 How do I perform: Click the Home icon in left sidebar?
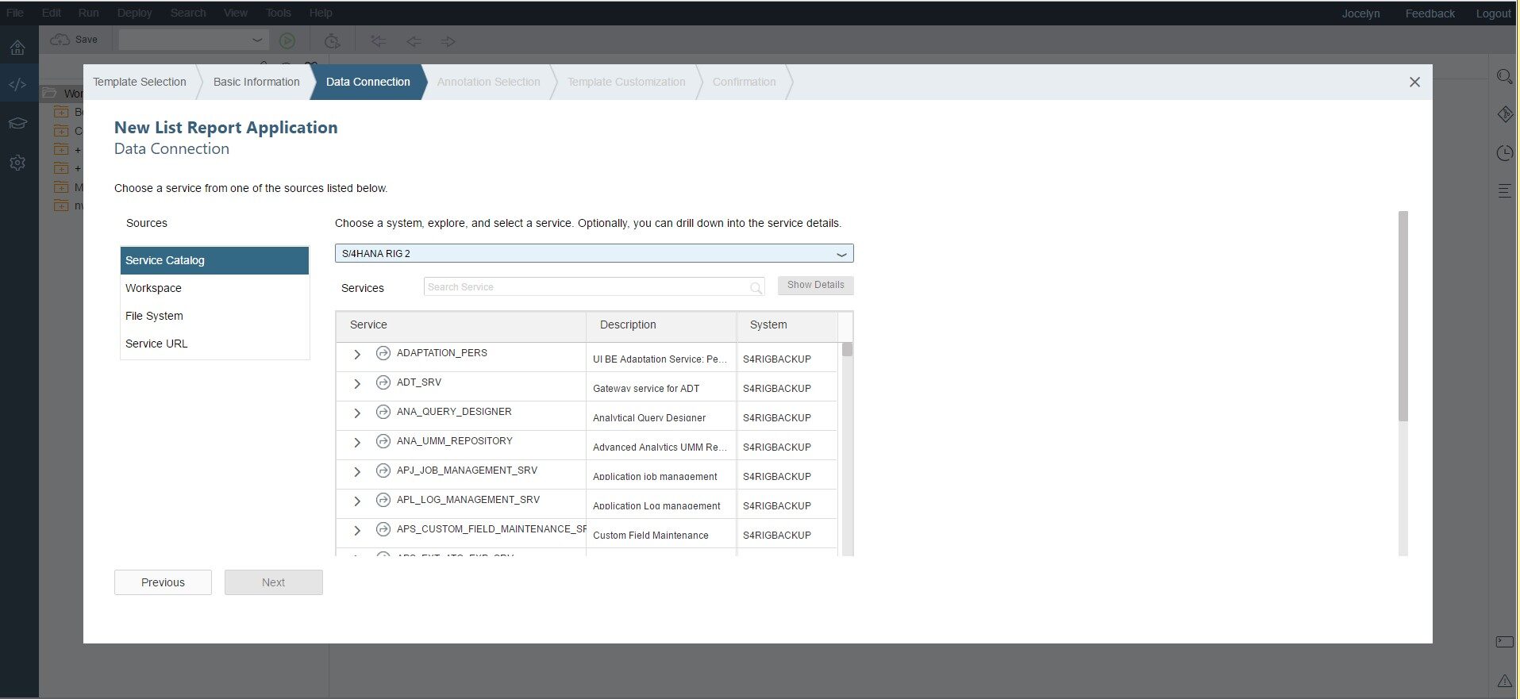[17, 47]
